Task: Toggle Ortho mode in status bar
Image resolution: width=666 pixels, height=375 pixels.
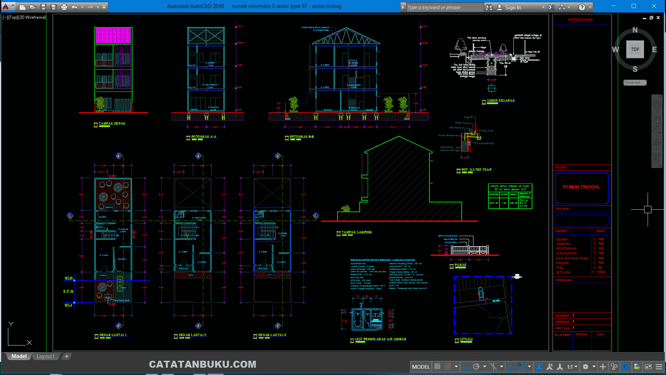Action: [466, 367]
